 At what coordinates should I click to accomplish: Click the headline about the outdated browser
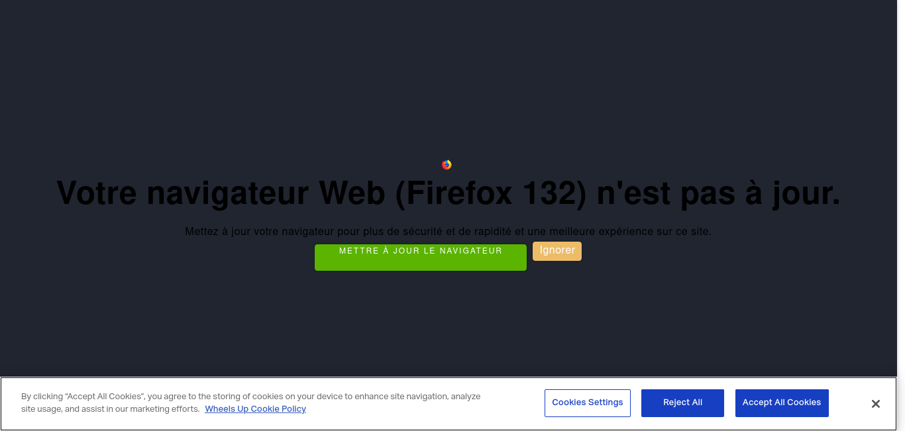pyautogui.click(x=449, y=193)
